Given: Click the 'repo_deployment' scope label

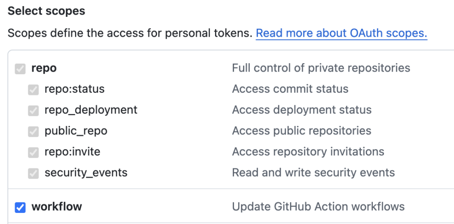Looking at the screenshot, I should coord(91,110).
